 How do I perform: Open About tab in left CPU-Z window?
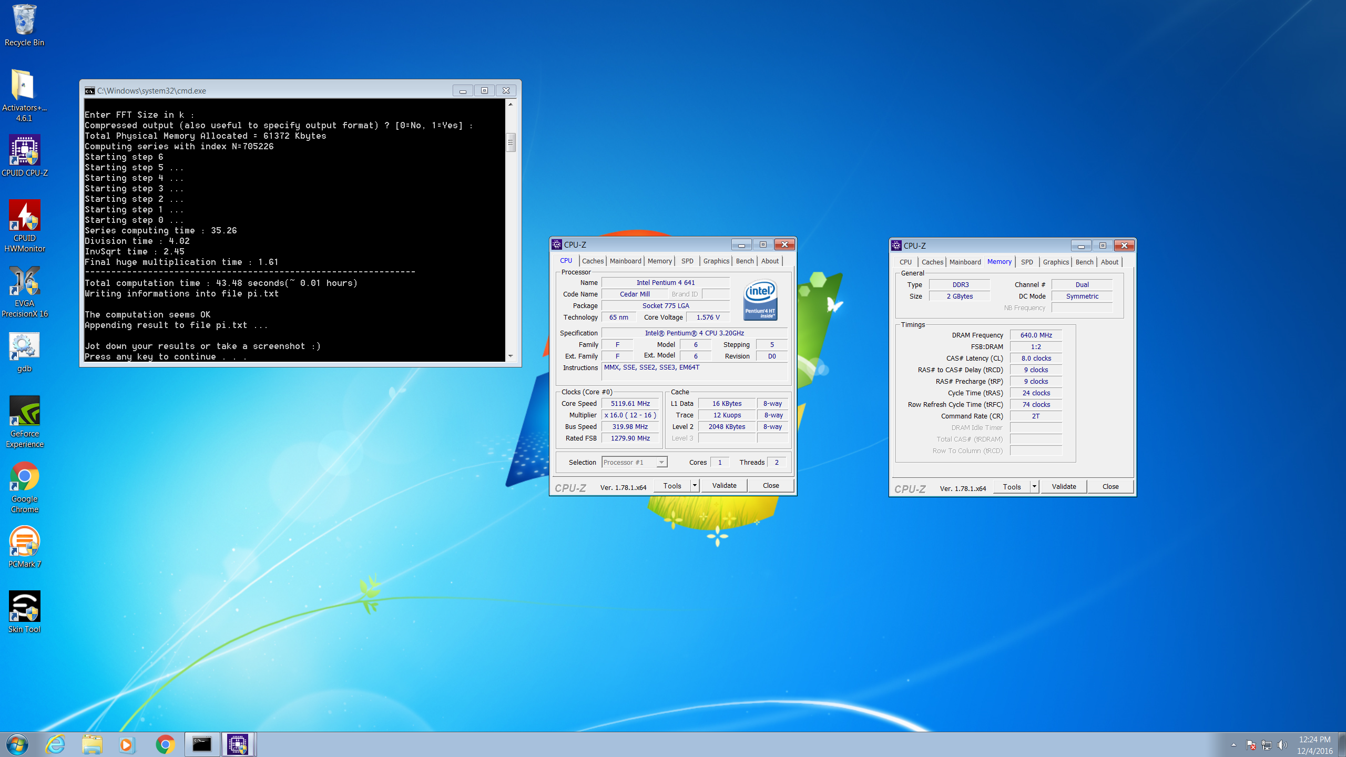click(x=770, y=261)
